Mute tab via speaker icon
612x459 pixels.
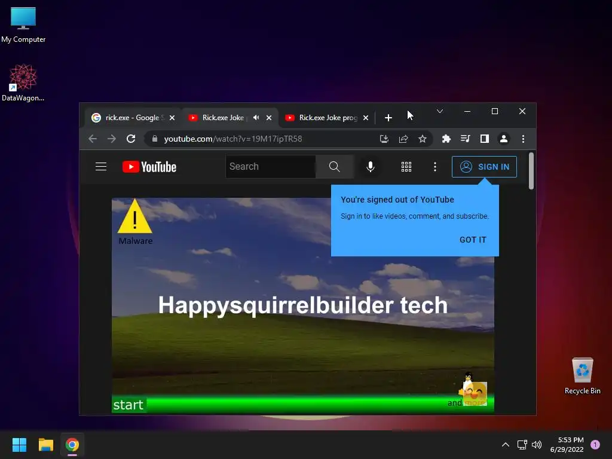pos(256,118)
